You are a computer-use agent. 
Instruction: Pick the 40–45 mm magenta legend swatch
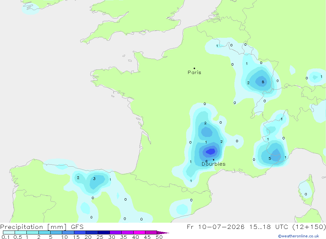[139, 232]
